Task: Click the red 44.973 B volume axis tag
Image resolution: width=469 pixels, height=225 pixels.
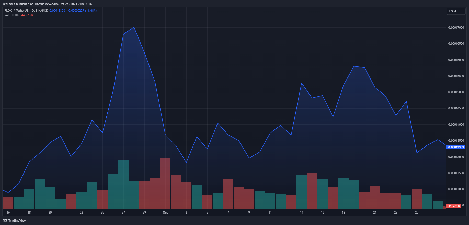Action: [454, 206]
